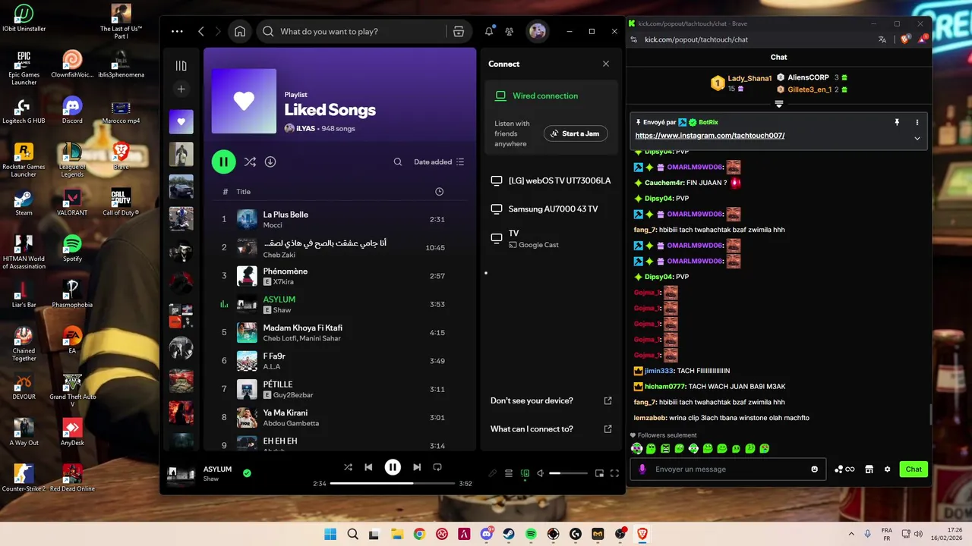Unpin the pinned BotRix message
Viewport: 972px width, 546px height.
897,122
